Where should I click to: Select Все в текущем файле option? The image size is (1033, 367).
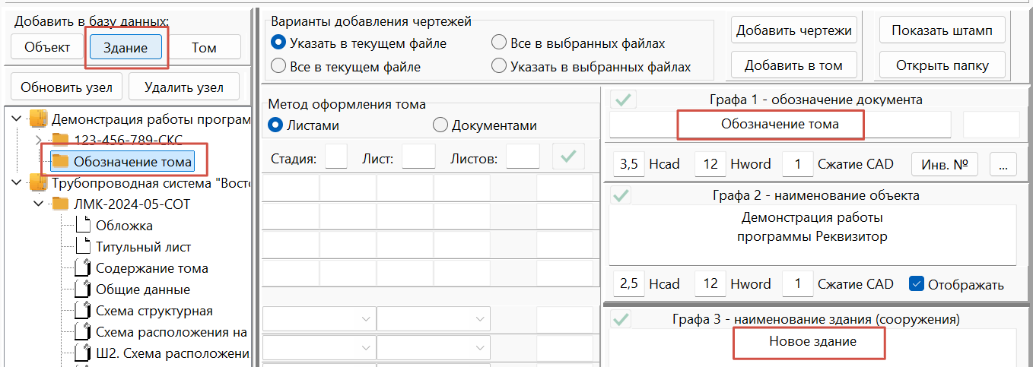[346, 67]
